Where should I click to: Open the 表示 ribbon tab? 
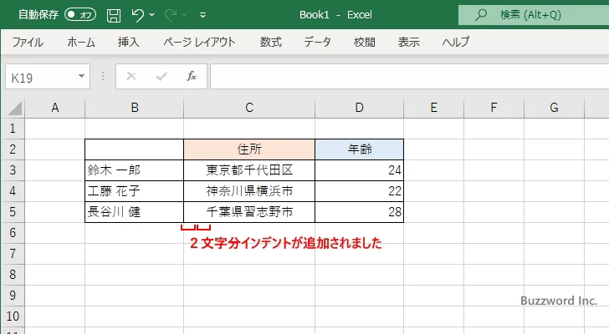coord(408,42)
